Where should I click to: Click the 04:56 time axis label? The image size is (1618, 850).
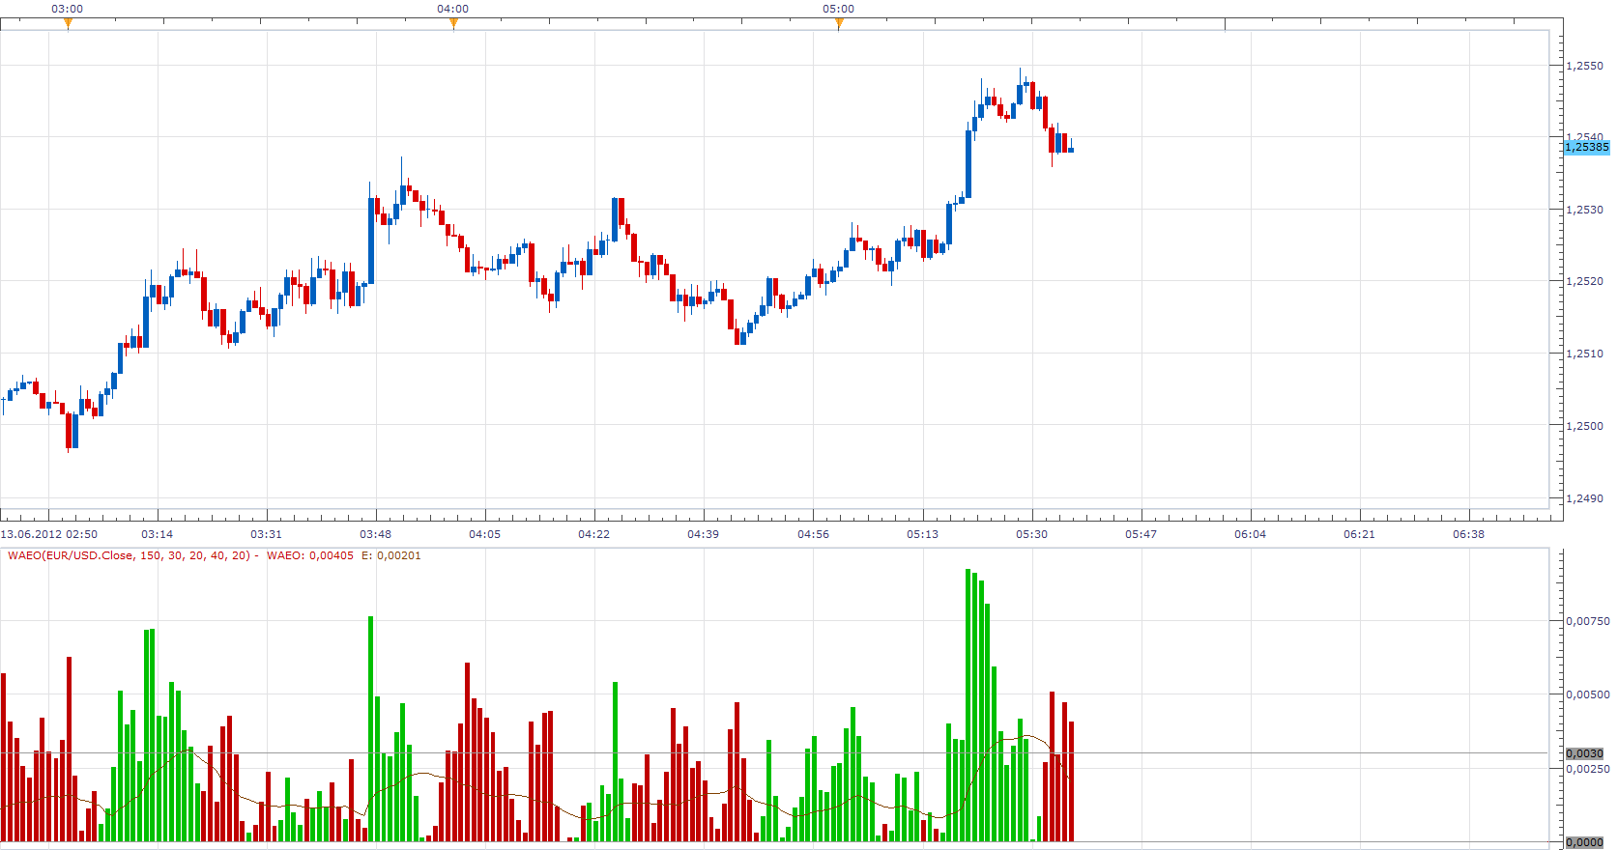[x=813, y=534]
